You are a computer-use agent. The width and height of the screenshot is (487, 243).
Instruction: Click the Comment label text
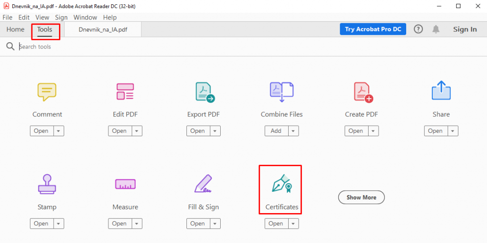[47, 114]
